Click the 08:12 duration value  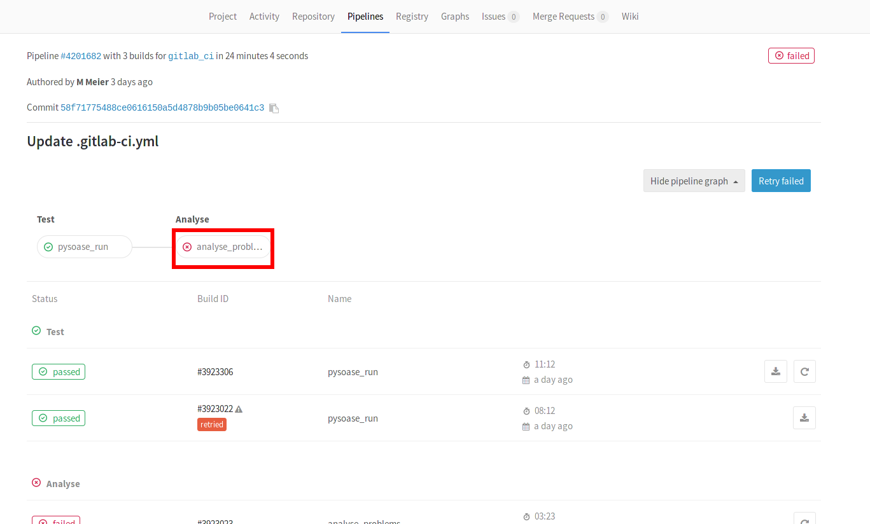click(545, 411)
